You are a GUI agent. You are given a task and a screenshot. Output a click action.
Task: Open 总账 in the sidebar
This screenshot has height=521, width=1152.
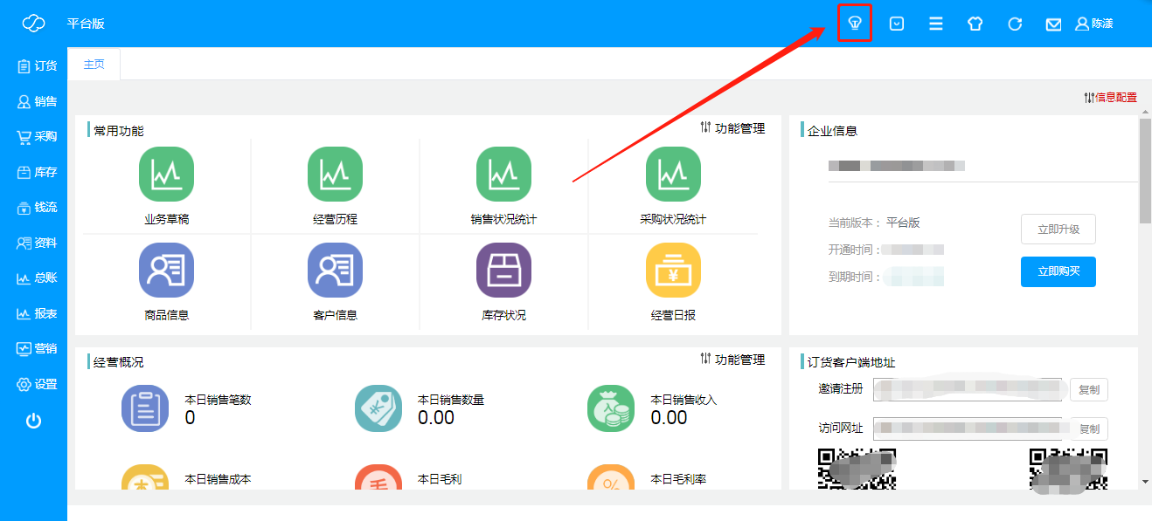tap(37, 278)
